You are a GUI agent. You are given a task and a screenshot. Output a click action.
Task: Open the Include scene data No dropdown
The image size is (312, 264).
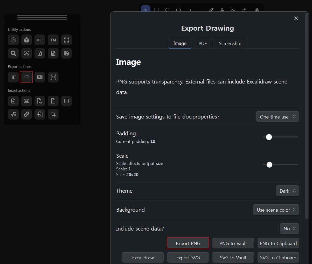coord(289,228)
